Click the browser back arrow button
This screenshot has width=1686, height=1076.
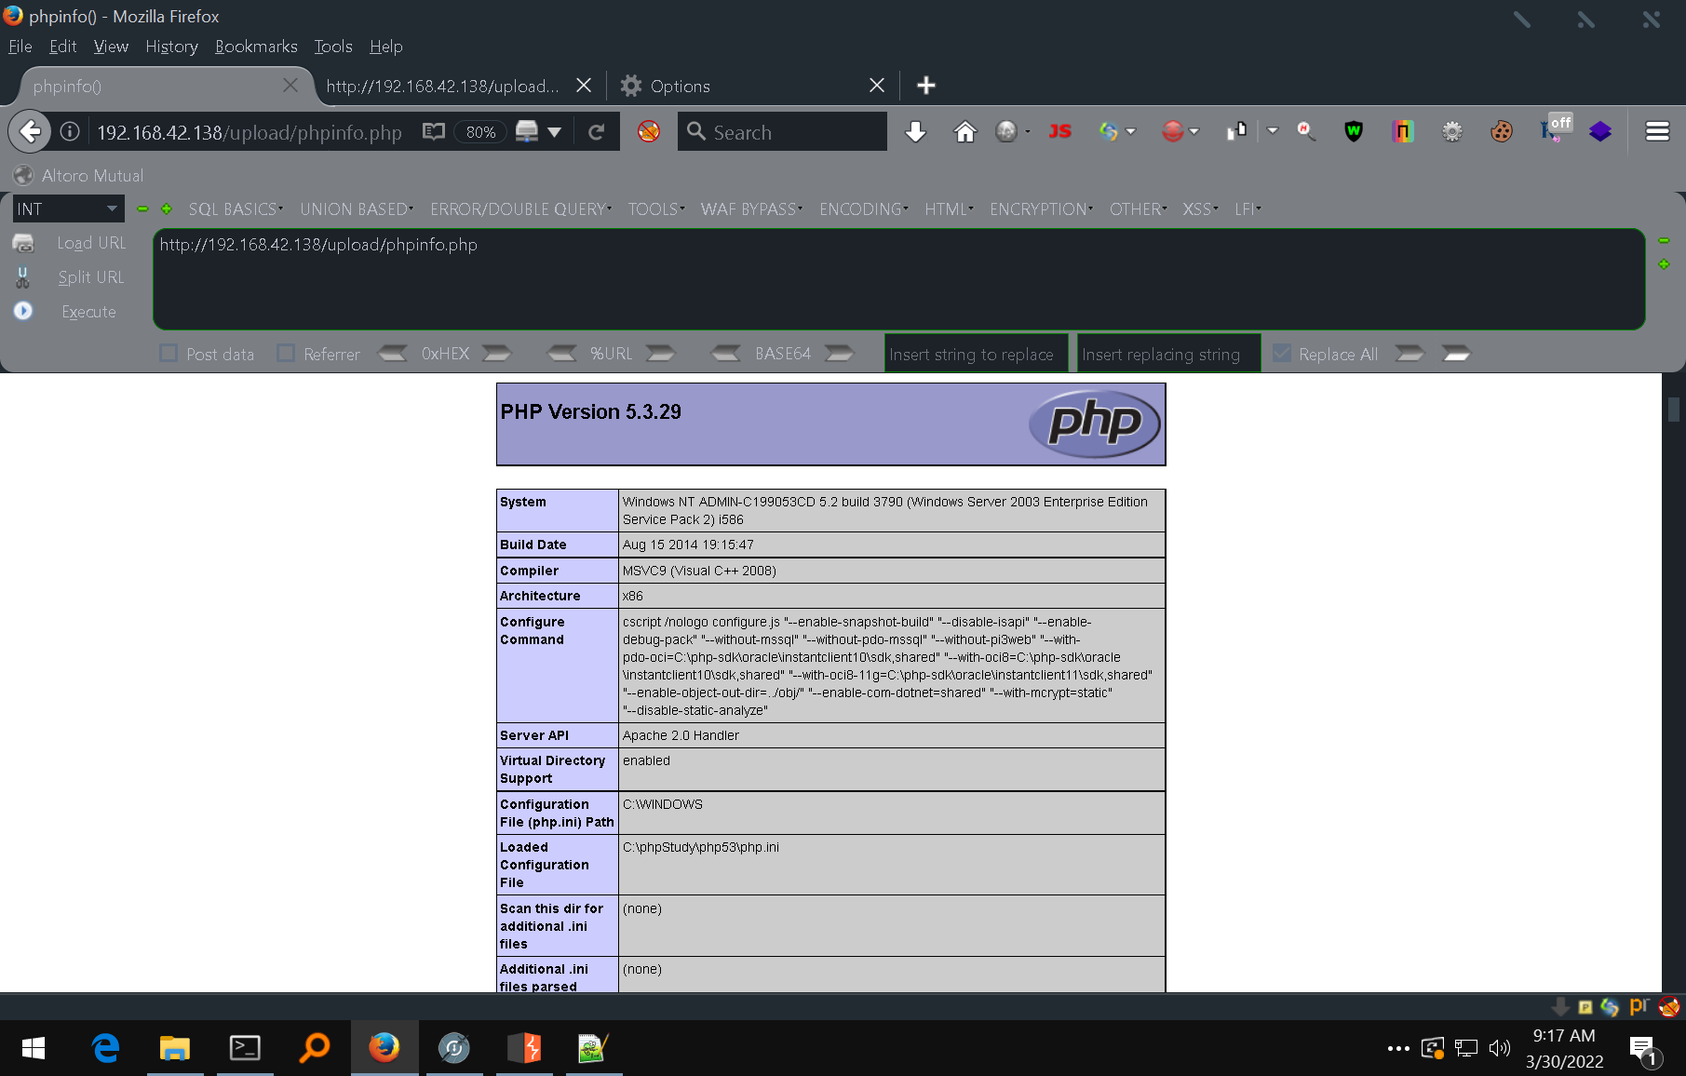click(x=30, y=132)
